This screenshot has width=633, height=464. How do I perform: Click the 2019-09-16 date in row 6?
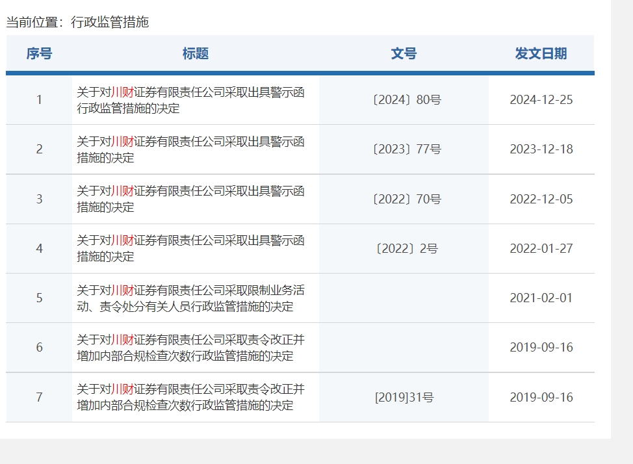(x=541, y=347)
